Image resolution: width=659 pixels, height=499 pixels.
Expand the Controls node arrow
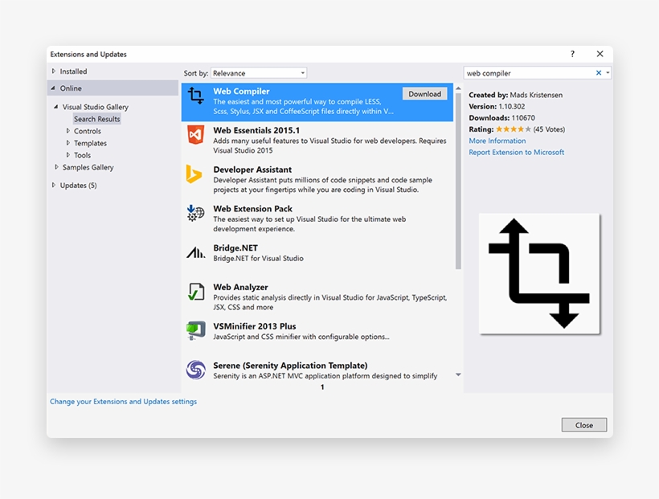(x=68, y=131)
